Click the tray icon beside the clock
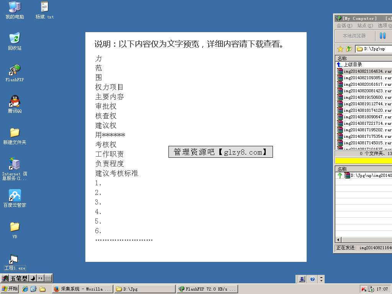The width and height of the screenshot is (392, 294). [371, 289]
